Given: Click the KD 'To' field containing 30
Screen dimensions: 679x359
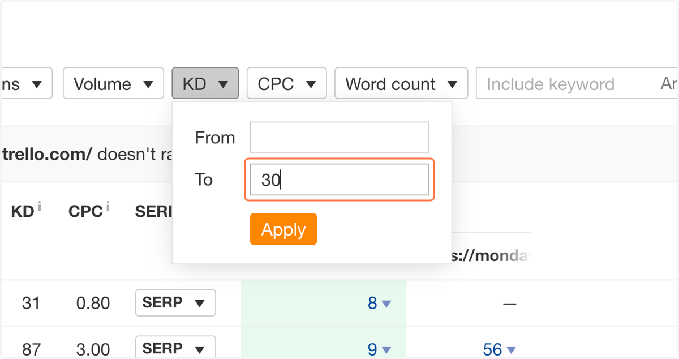Looking at the screenshot, I should [x=339, y=180].
